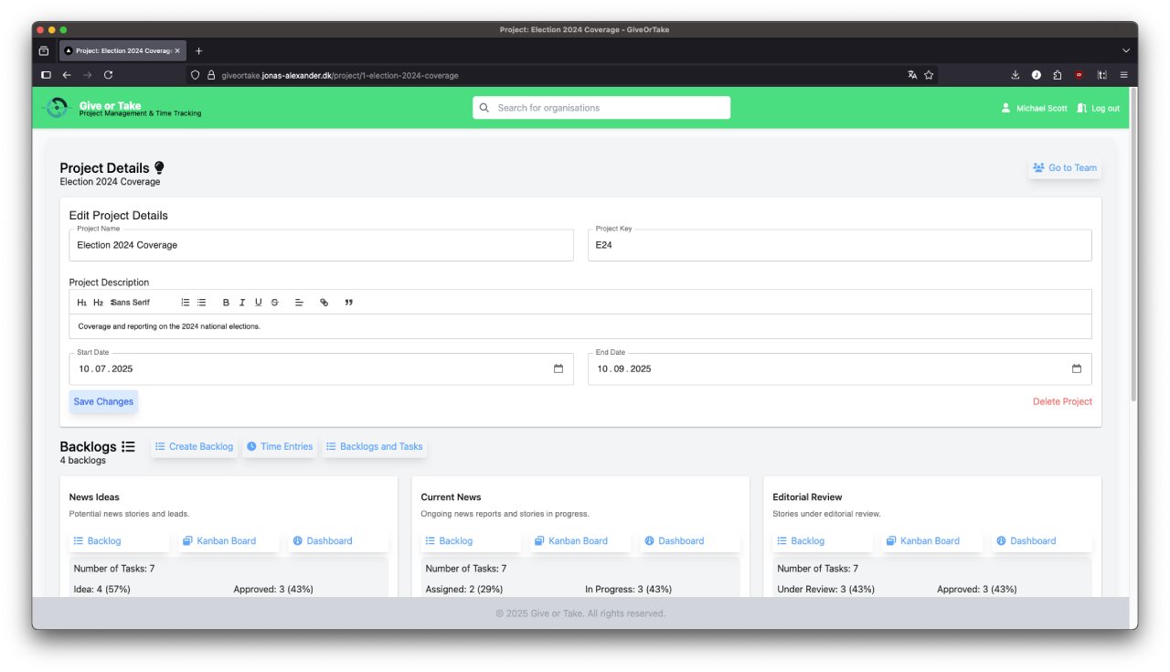
Task: Apply Heading 1 style in editor
Action: (81, 303)
